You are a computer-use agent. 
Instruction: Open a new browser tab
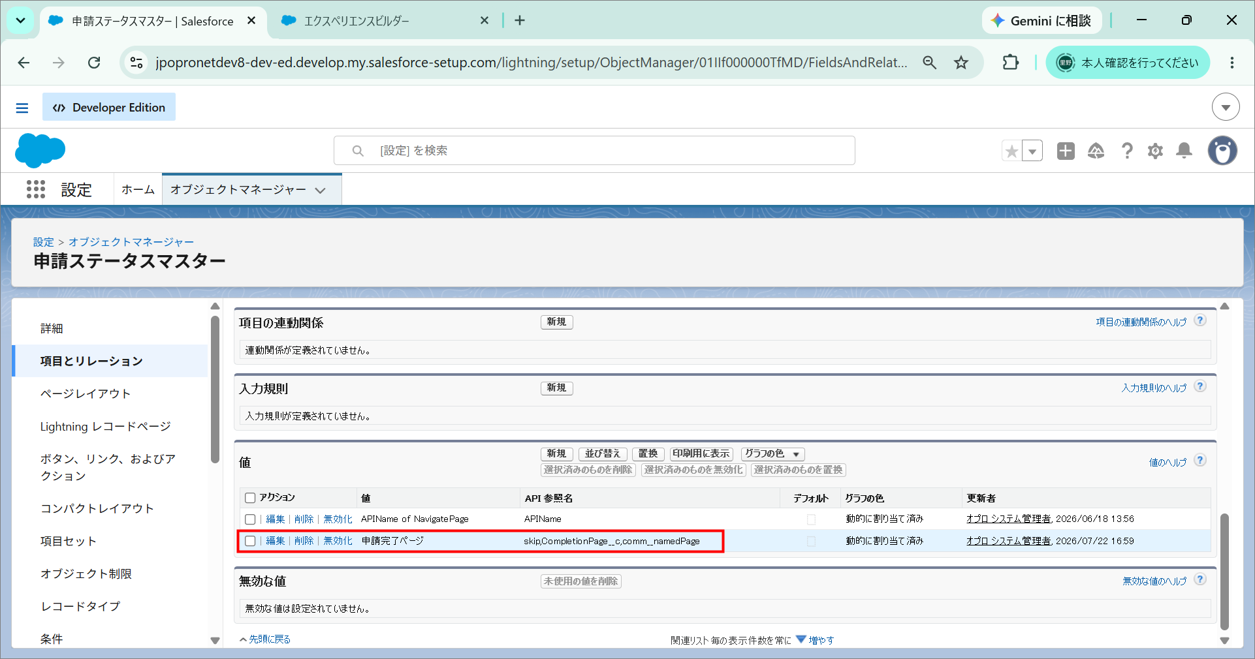[520, 20]
